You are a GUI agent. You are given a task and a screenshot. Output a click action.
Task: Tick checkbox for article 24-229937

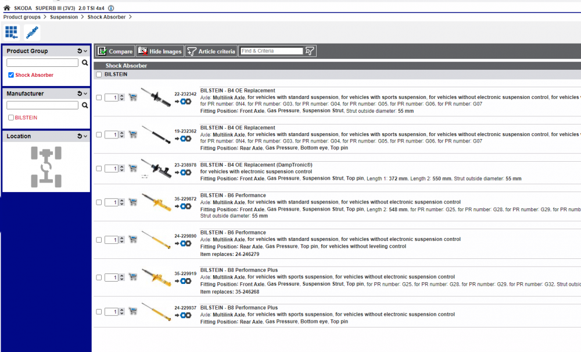coord(99,312)
